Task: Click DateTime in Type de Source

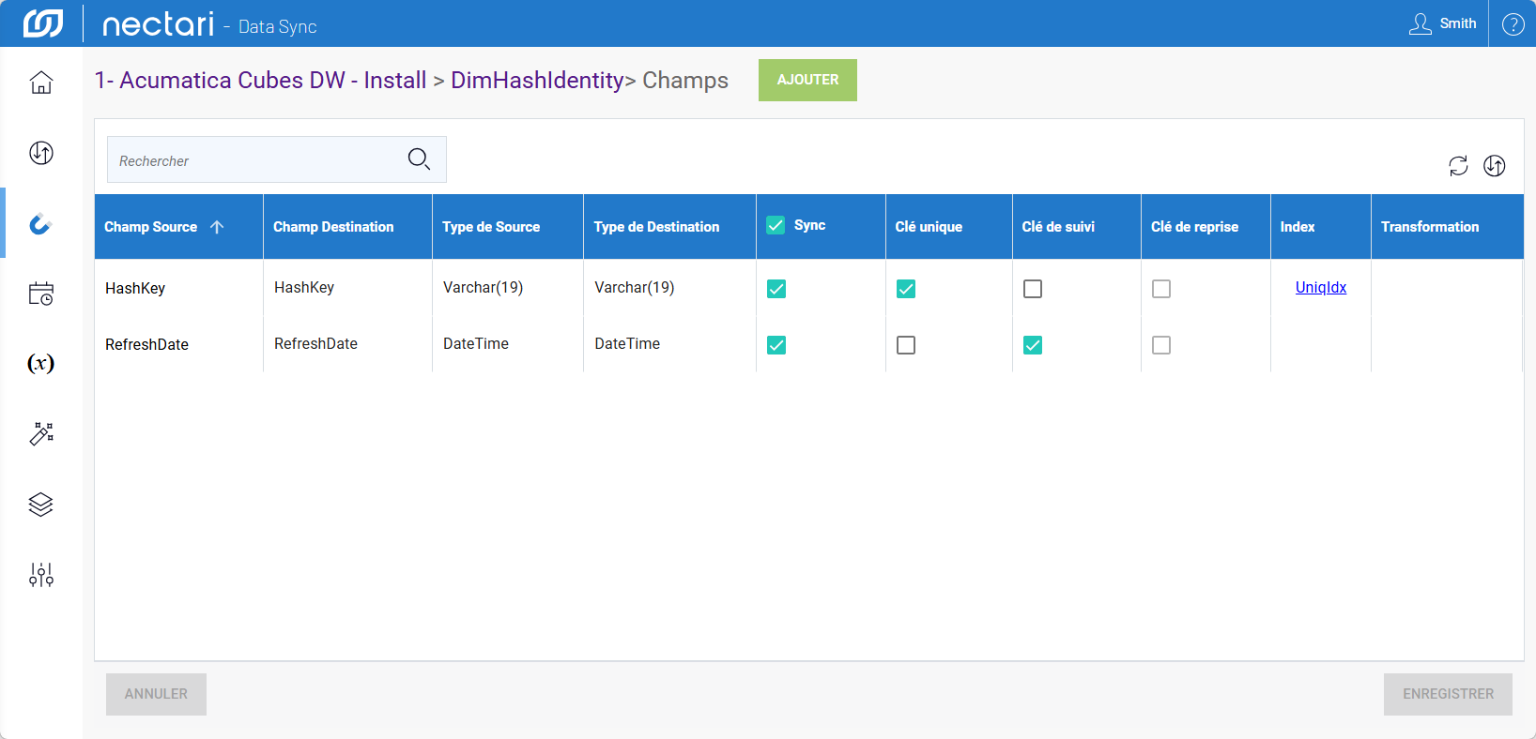Action: tap(476, 343)
